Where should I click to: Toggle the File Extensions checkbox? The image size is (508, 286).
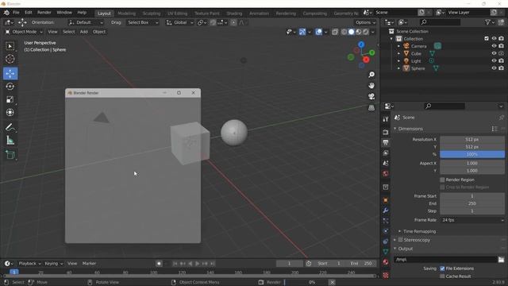tap(442, 269)
